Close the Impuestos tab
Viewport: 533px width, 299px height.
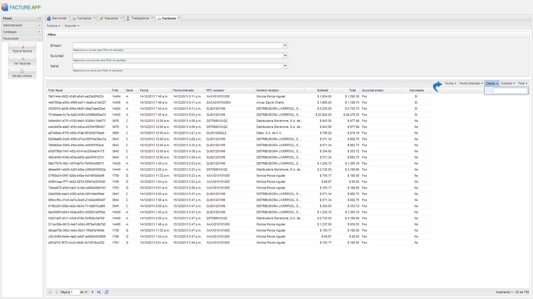pyautogui.click(x=121, y=18)
